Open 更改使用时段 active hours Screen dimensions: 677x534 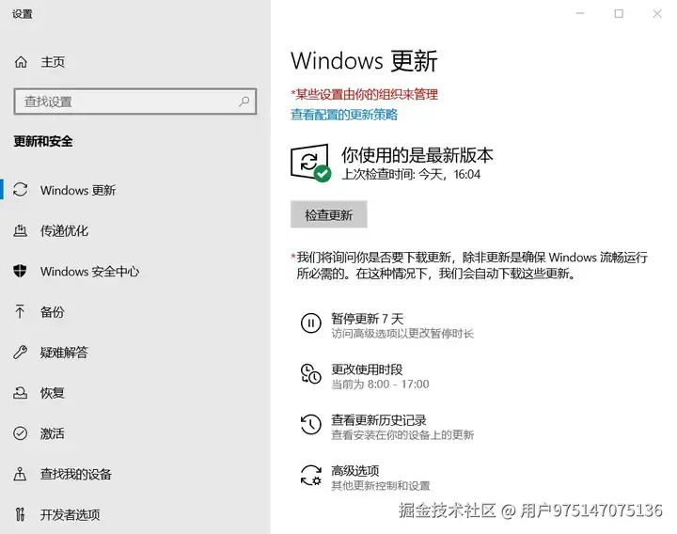367,369
